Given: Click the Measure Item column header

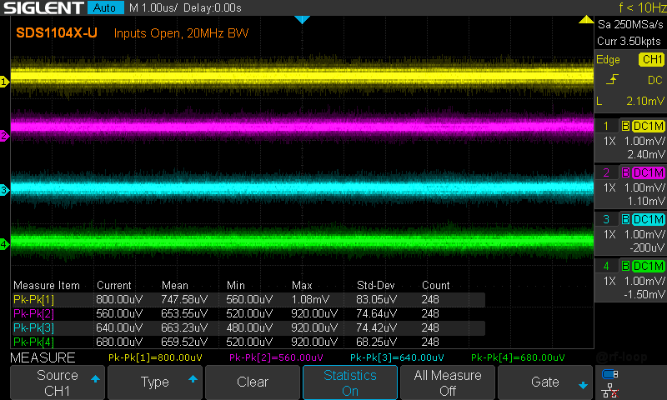Looking at the screenshot, I should pos(47,285).
